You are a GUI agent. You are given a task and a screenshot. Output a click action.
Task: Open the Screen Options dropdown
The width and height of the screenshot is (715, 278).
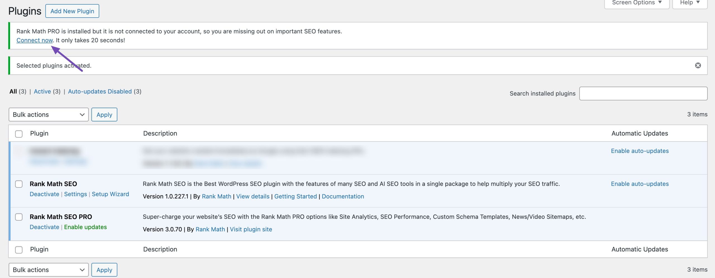point(637,3)
